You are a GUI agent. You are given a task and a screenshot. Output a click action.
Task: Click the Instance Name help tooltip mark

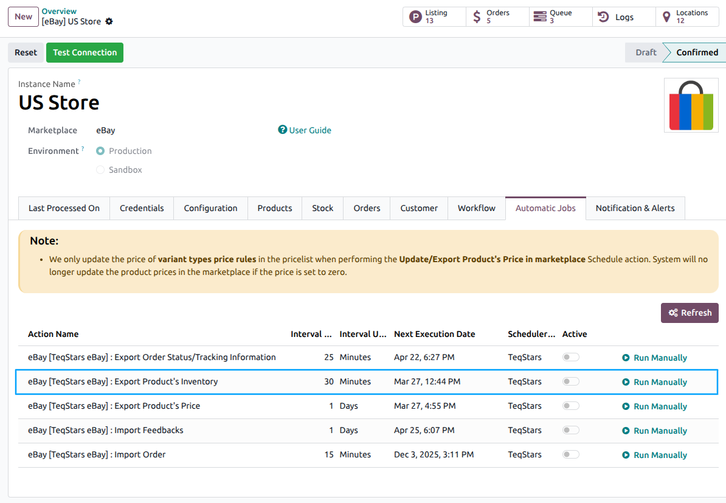coord(79,82)
